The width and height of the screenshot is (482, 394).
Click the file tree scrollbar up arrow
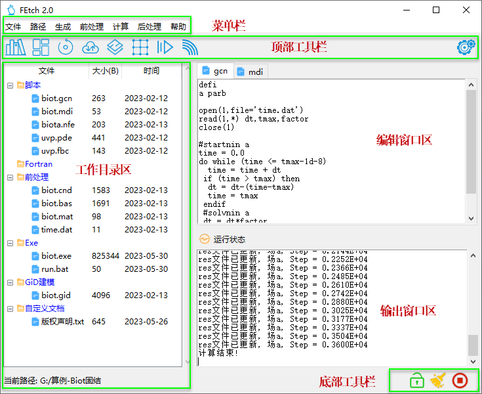187,68
